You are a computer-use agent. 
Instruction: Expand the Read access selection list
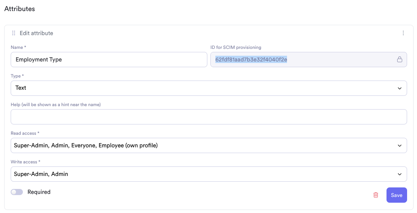click(209, 145)
